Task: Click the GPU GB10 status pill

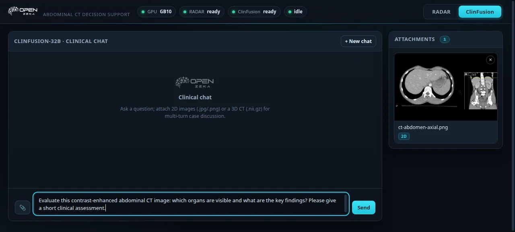Action: [157, 12]
